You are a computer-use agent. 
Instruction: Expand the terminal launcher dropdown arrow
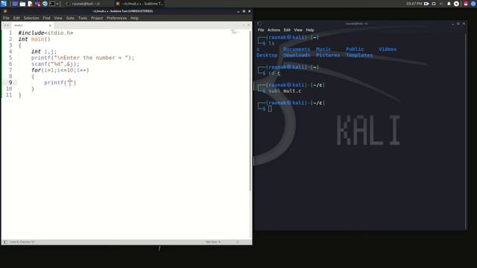57,4
